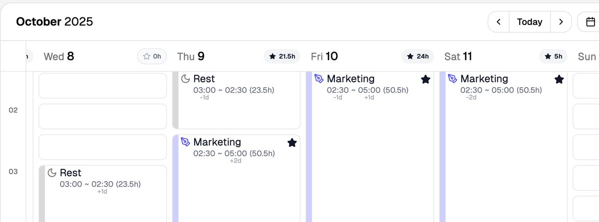Toggle star on Friday's Marketing event
The height and width of the screenshot is (222, 599).
point(425,79)
